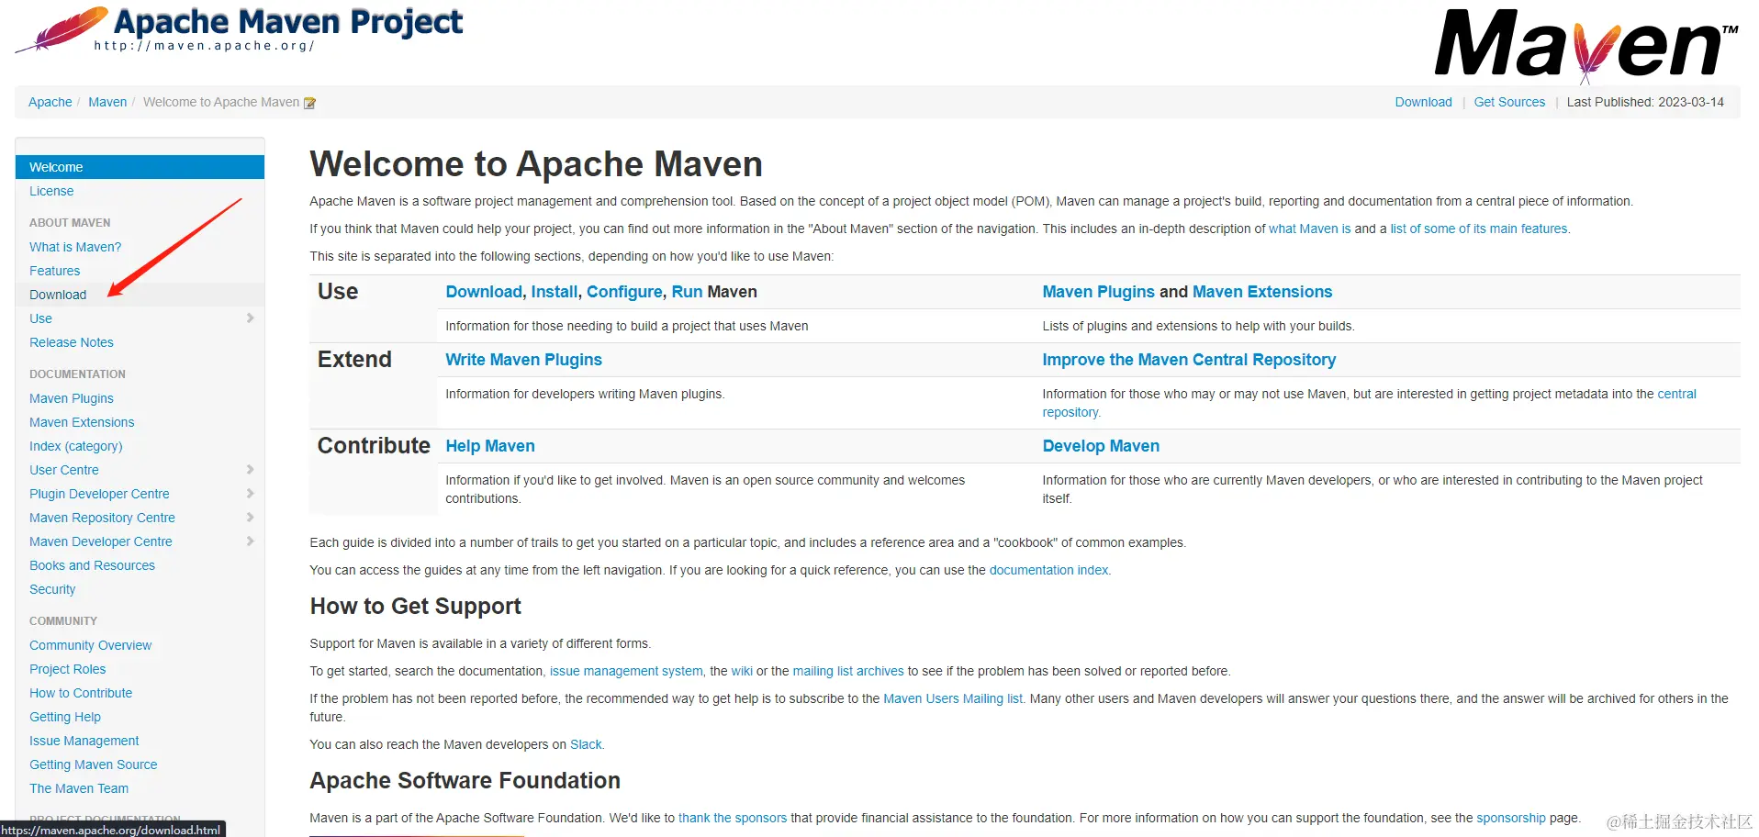Open Improve the Maven Central Repository link
Screen dimensions: 1759x837
pyautogui.click(x=1189, y=360)
